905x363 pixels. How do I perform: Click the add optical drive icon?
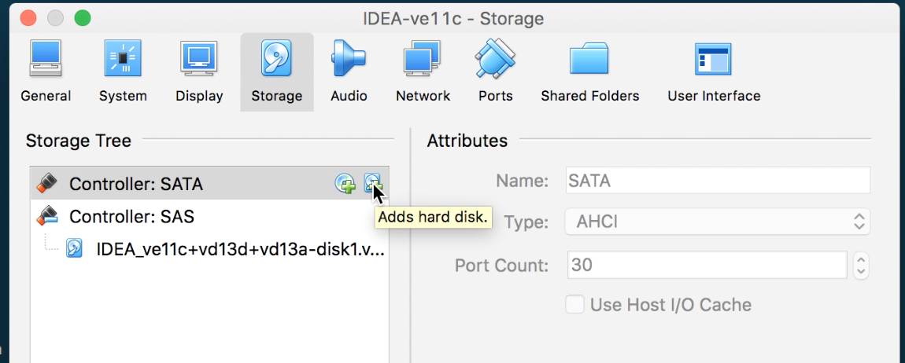coord(345,184)
